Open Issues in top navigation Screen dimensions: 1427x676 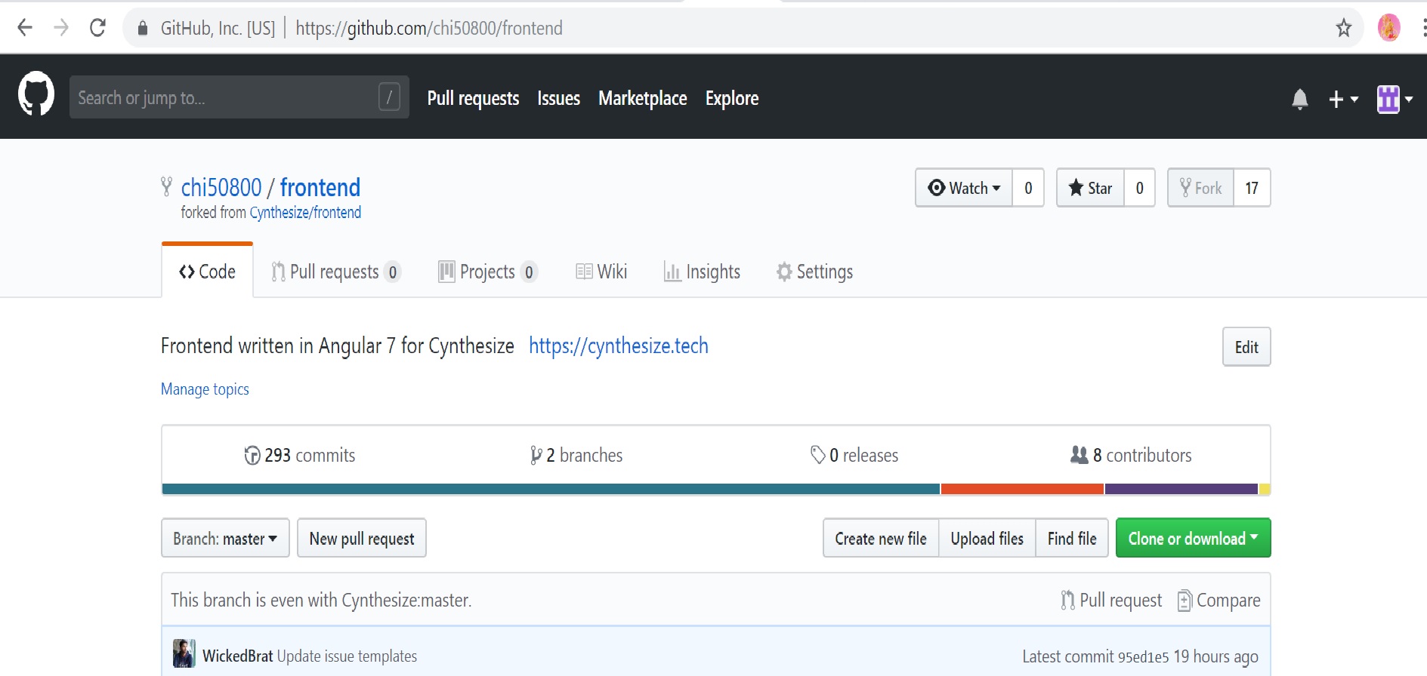tap(558, 98)
